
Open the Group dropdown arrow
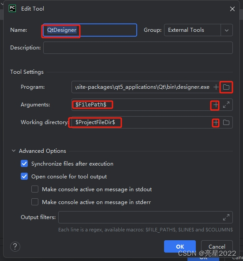pyautogui.click(x=227, y=30)
